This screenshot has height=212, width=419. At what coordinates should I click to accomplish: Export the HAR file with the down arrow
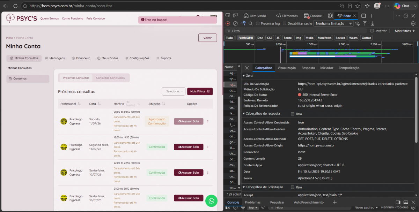click(x=373, y=23)
